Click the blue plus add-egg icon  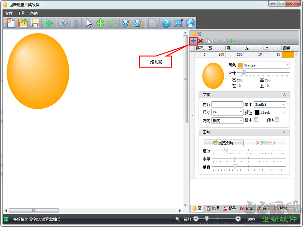(x=193, y=40)
